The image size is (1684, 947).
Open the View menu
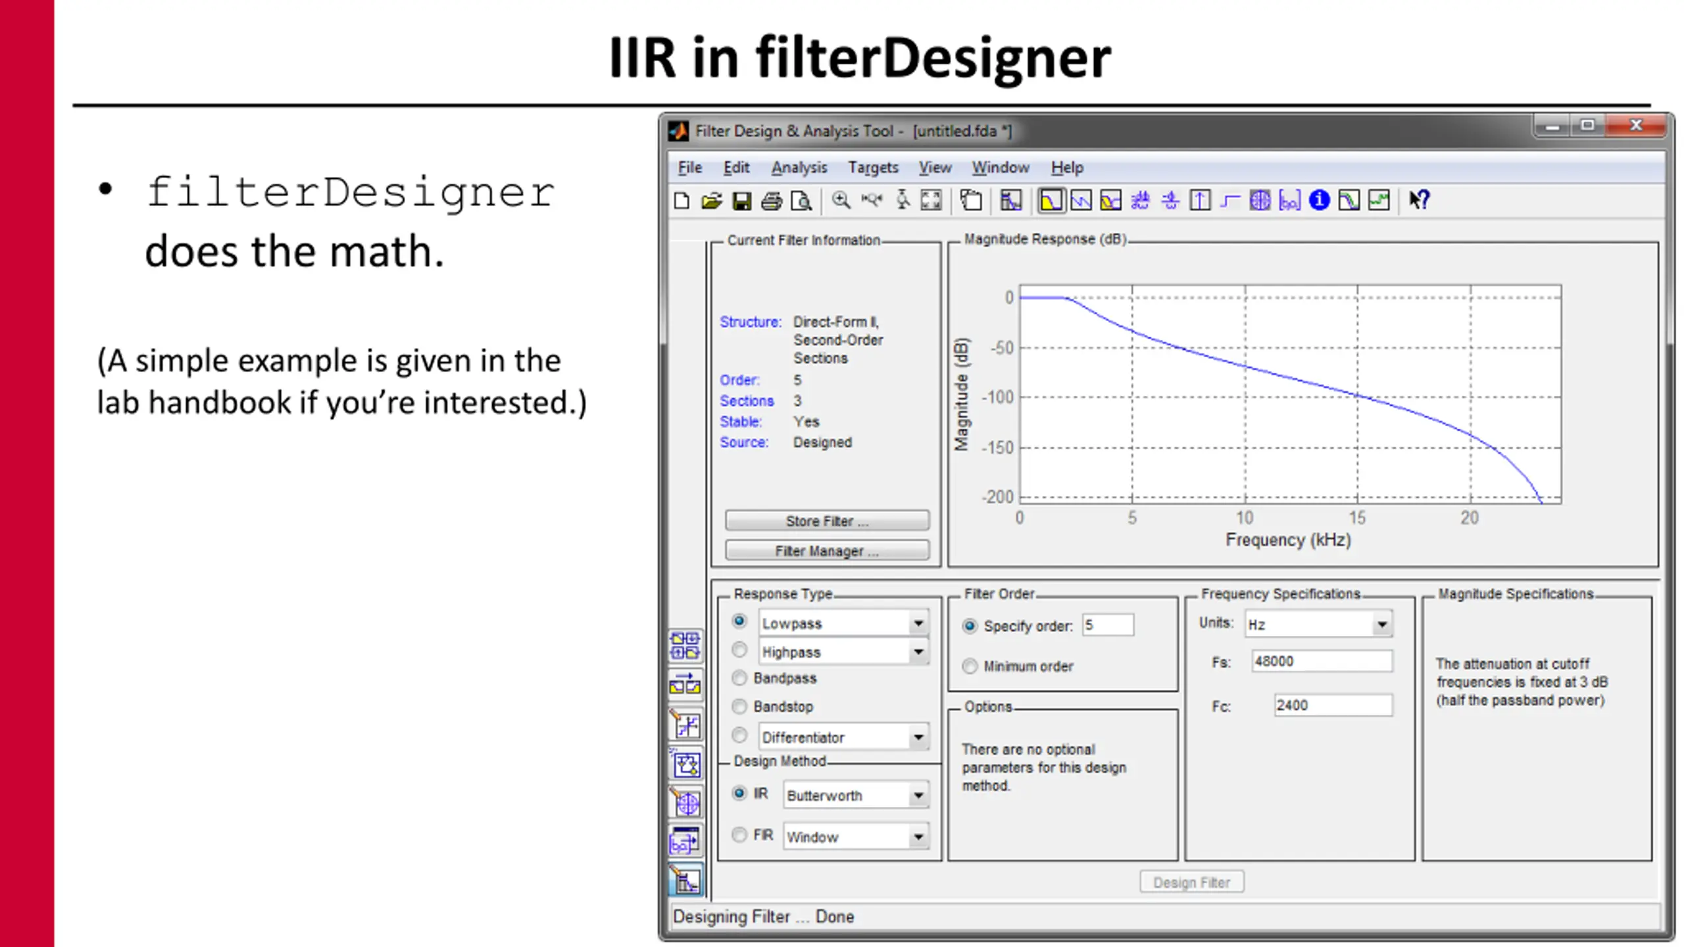[x=935, y=168]
